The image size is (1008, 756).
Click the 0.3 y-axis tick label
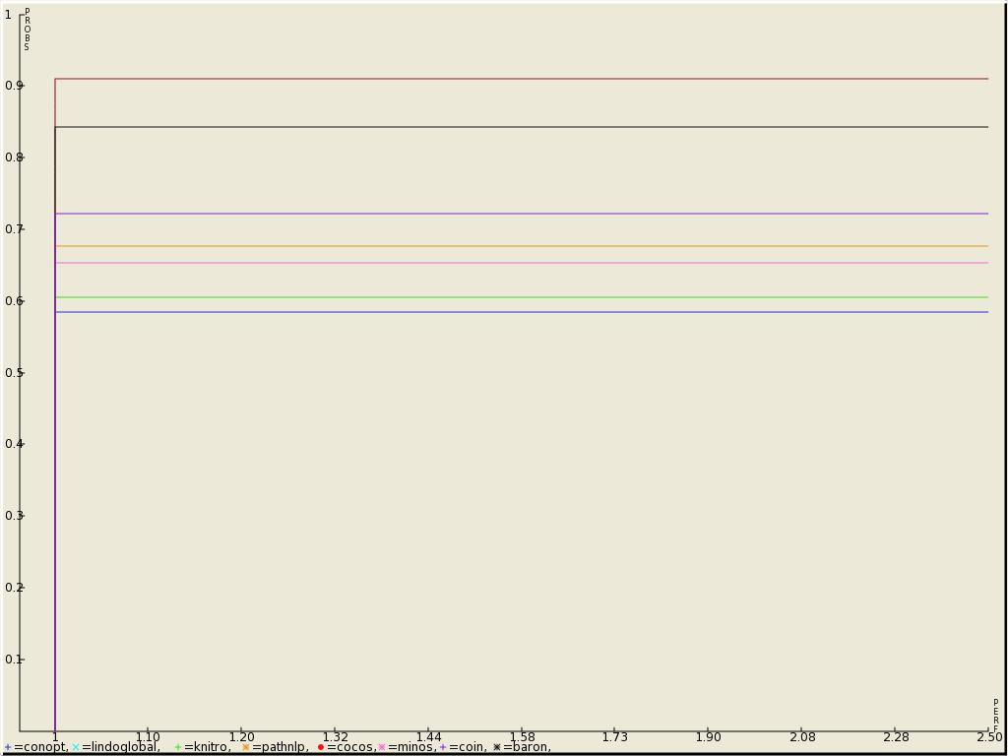[x=13, y=516]
